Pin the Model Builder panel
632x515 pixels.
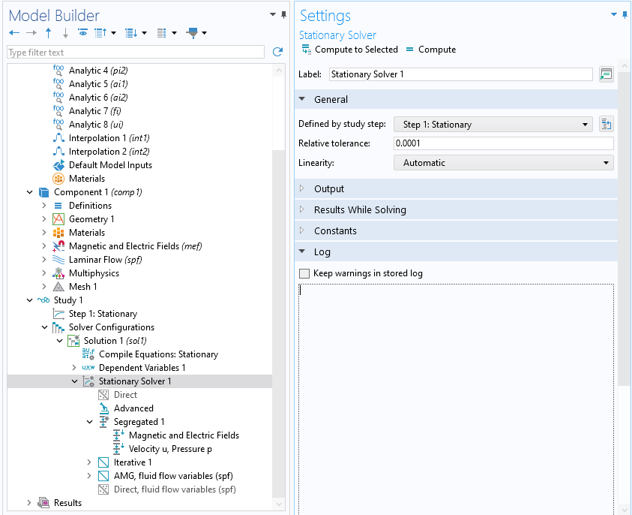[x=283, y=14]
